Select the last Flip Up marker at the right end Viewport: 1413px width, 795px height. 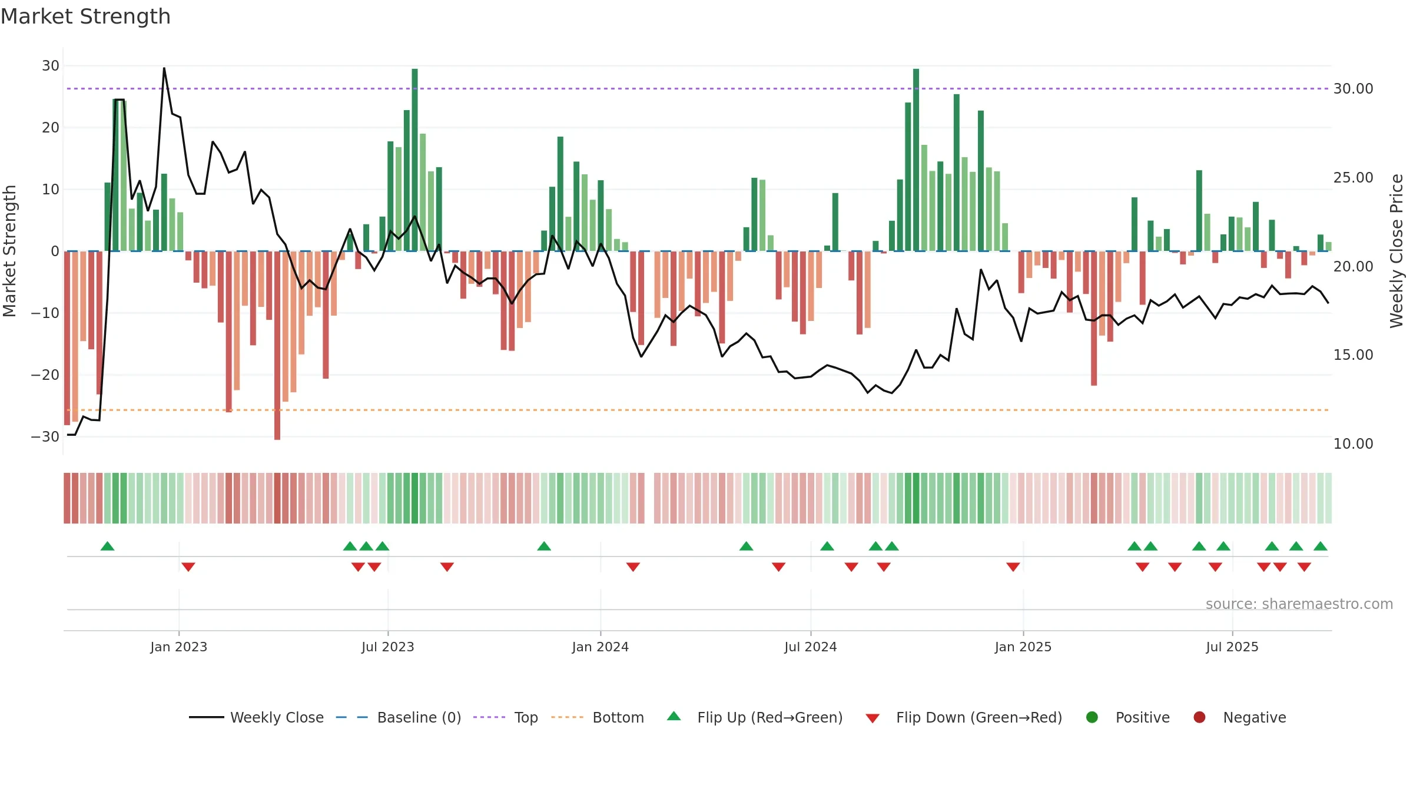(x=1321, y=546)
